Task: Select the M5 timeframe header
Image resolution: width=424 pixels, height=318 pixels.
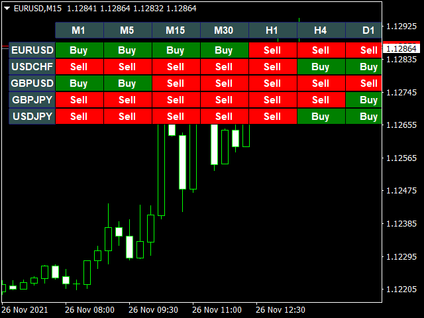Action: (x=128, y=30)
